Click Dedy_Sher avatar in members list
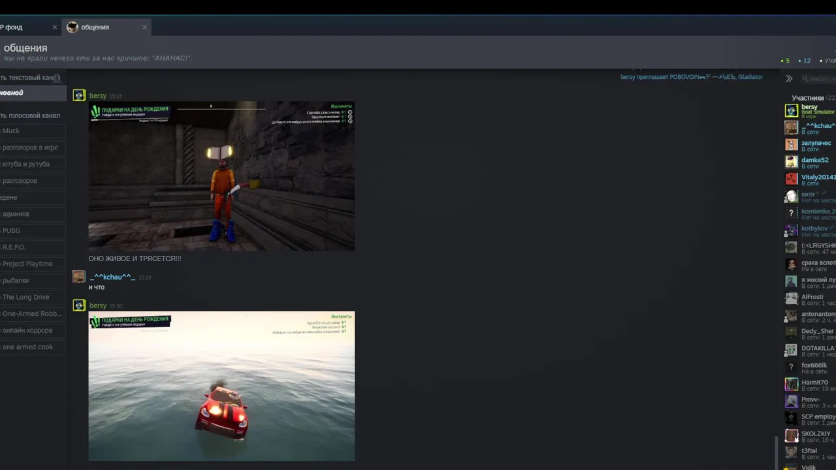The image size is (836, 470). click(x=791, y=332)
